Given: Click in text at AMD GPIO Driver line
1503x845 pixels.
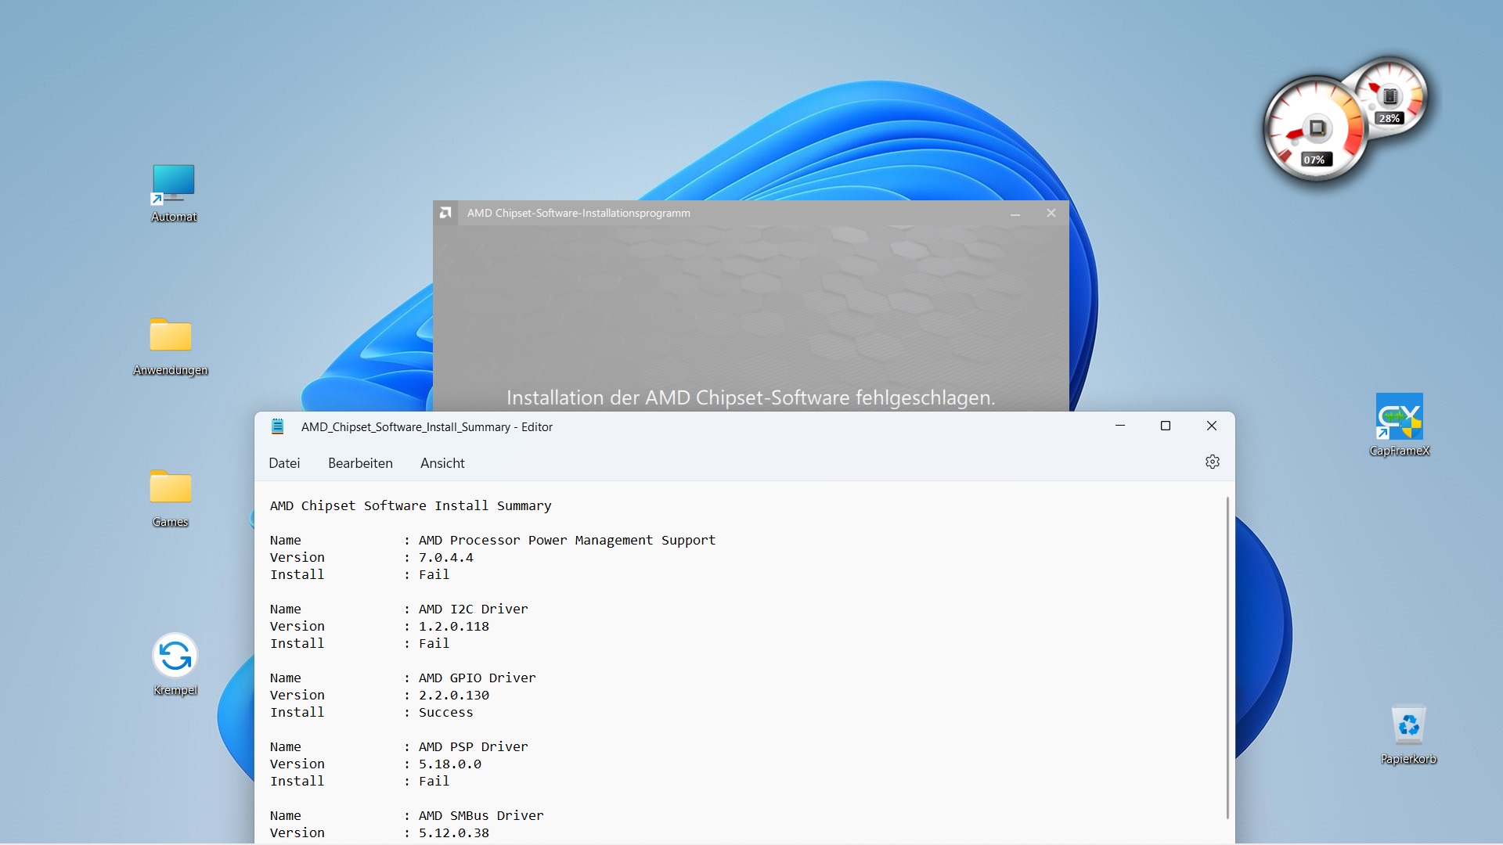Looking at the screenshot, I should (x=477, y=678).
